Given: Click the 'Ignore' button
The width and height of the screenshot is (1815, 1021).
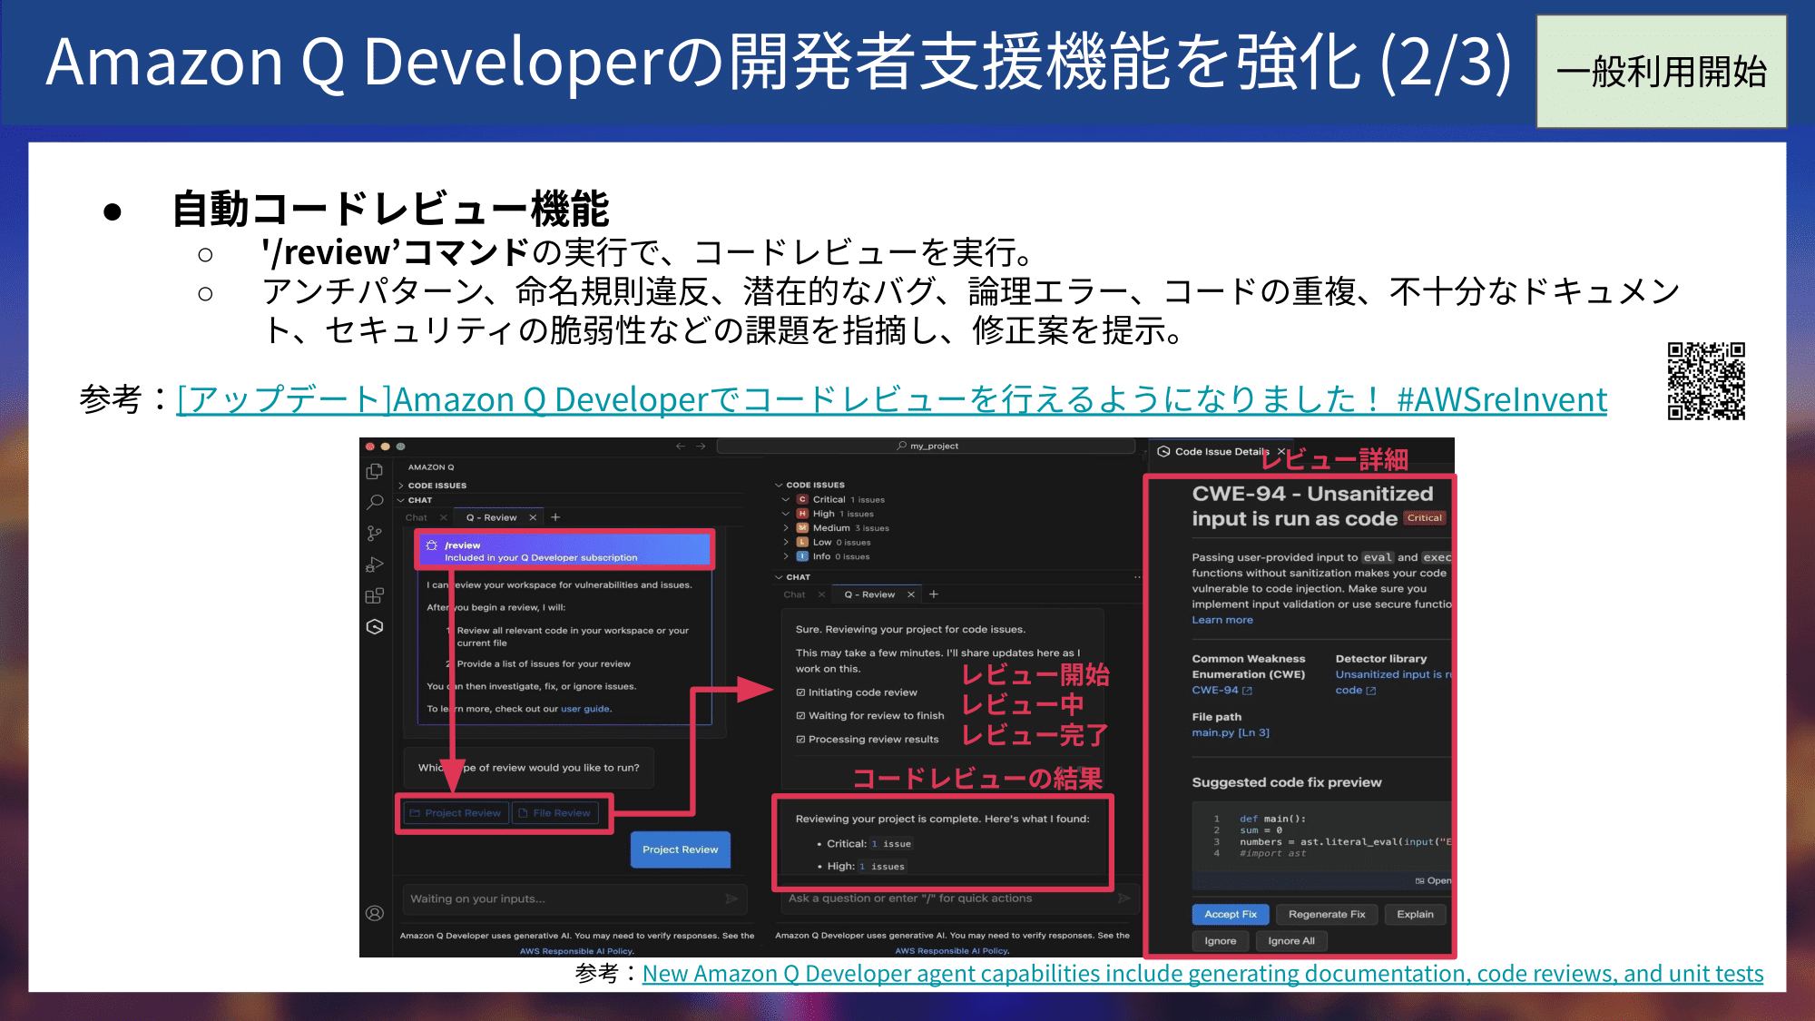Looking at the screenshot, I should [x=1221, y=941].
